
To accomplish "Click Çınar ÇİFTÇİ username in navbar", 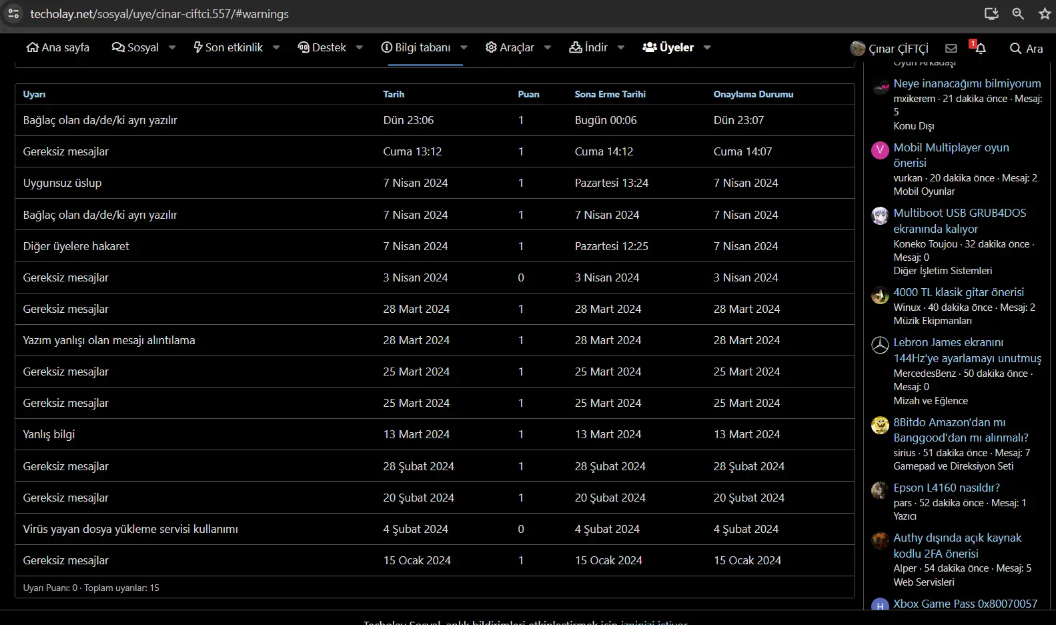I will [x=898, y=49].
